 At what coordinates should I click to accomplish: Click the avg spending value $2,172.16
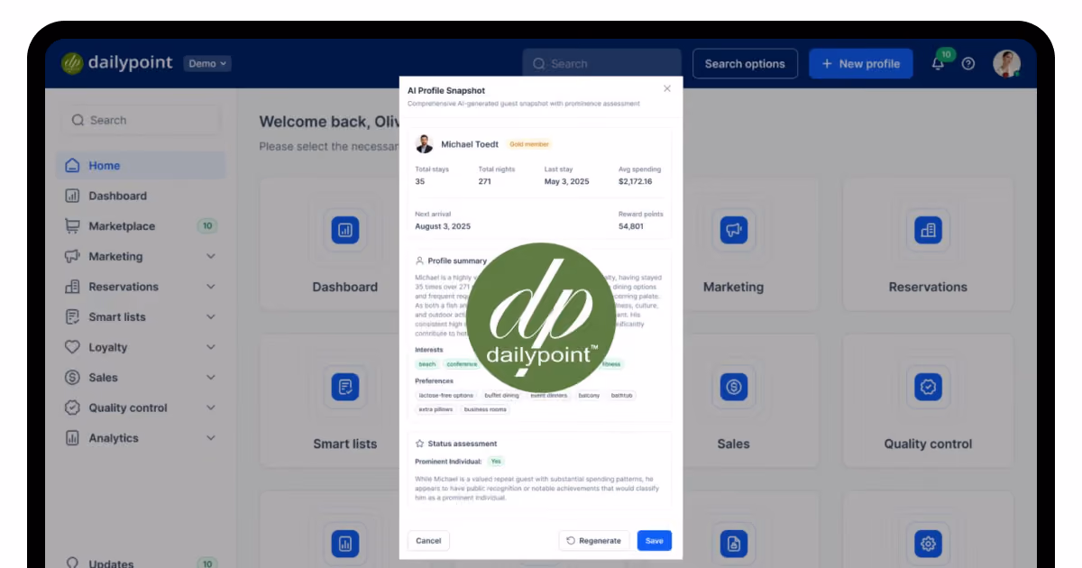click(635, 181)
